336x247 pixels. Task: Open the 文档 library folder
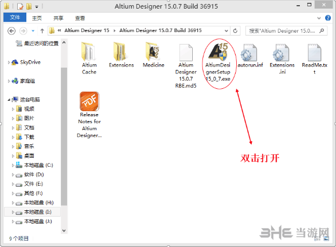pos(25,128)
